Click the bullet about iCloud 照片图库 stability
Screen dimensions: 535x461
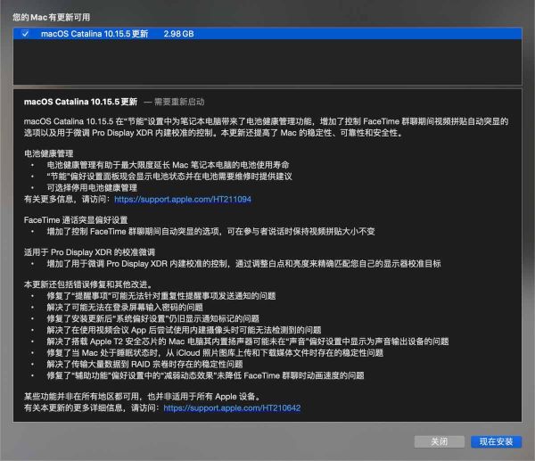[x=209, y=352]
